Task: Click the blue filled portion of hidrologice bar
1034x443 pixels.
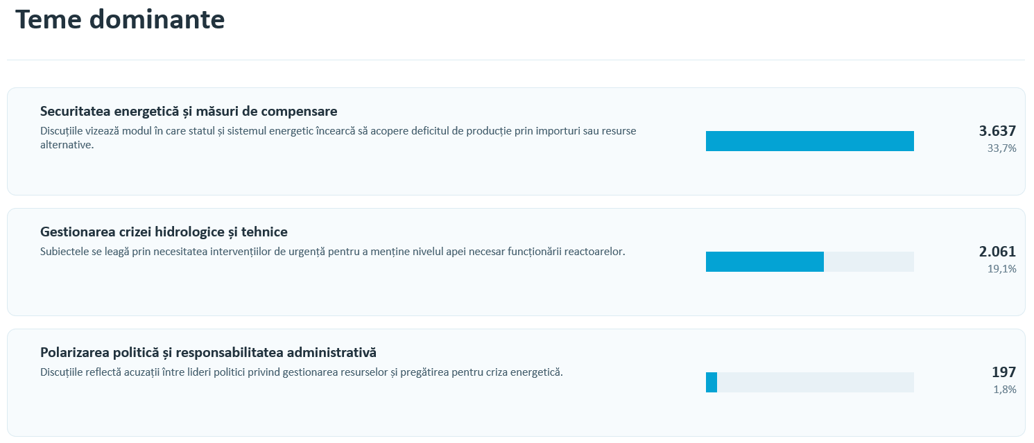Action: coord(765,261)
